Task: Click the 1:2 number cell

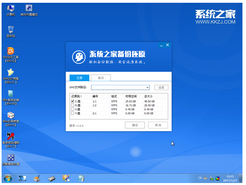Action: pyautogui.click(x=94, y=105)
